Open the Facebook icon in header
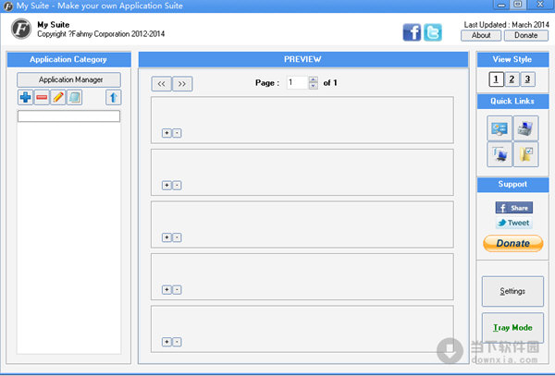 (412, 32)
